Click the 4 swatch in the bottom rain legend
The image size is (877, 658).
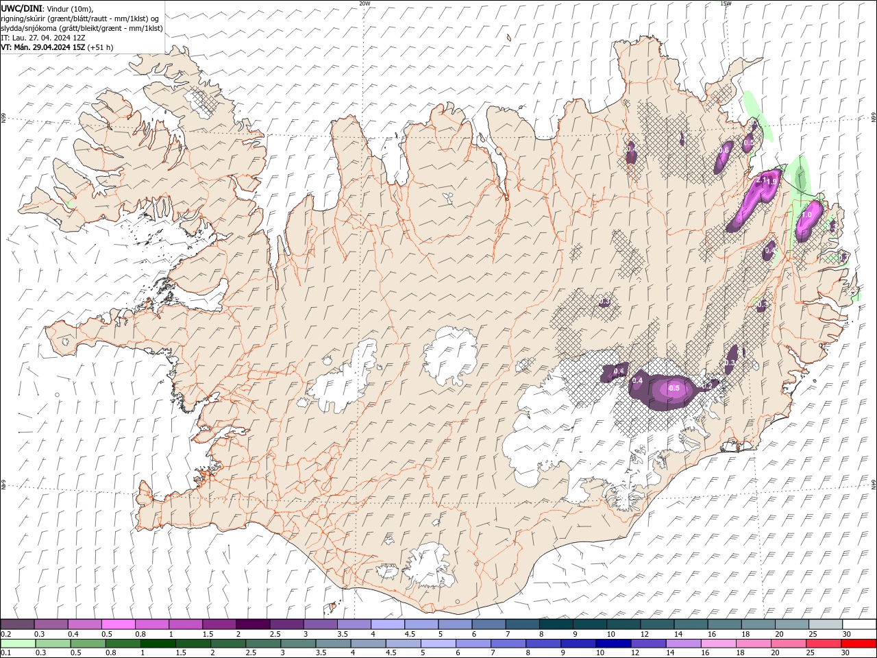[x=369, y=644]
